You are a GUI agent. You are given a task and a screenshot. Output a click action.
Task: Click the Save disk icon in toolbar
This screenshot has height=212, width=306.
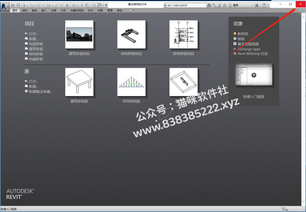(x=18, y=5)
